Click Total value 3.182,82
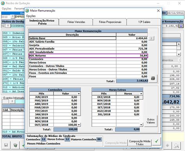 [132, 81]
